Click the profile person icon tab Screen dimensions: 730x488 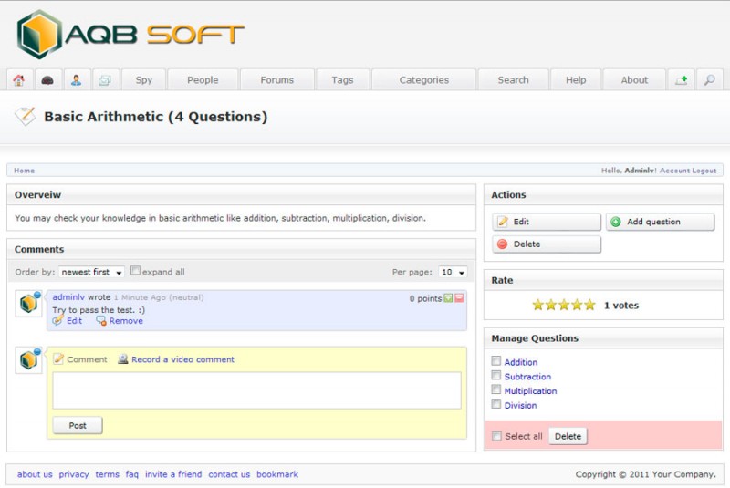(76, 80)
